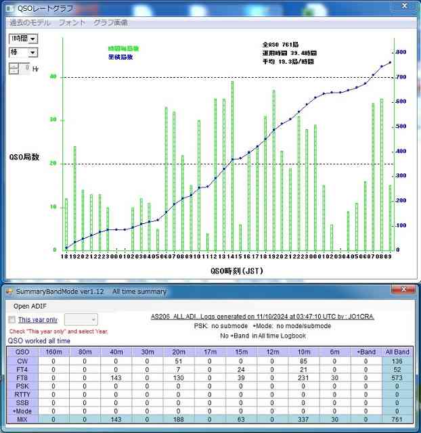Close the SummaryBandMode window
421x433 pixels.
pyautogui.click(x=405, y=290)
